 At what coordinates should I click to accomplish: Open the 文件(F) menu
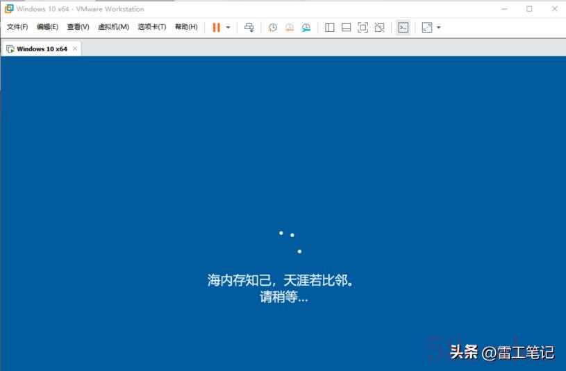point(17,27)
